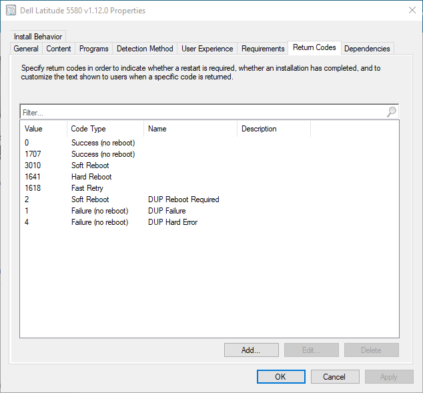Click the Apply button
423x393 pixels.
389,376
